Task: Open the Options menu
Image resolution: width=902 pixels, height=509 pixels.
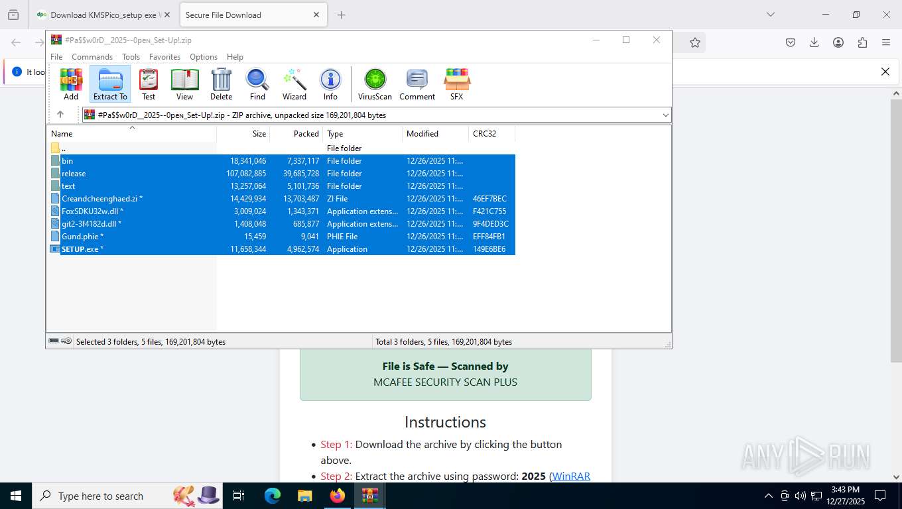Action: (x=204, y=57)
